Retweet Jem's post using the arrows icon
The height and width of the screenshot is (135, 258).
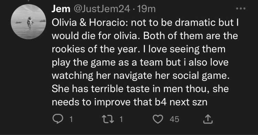tap(108, 119)
